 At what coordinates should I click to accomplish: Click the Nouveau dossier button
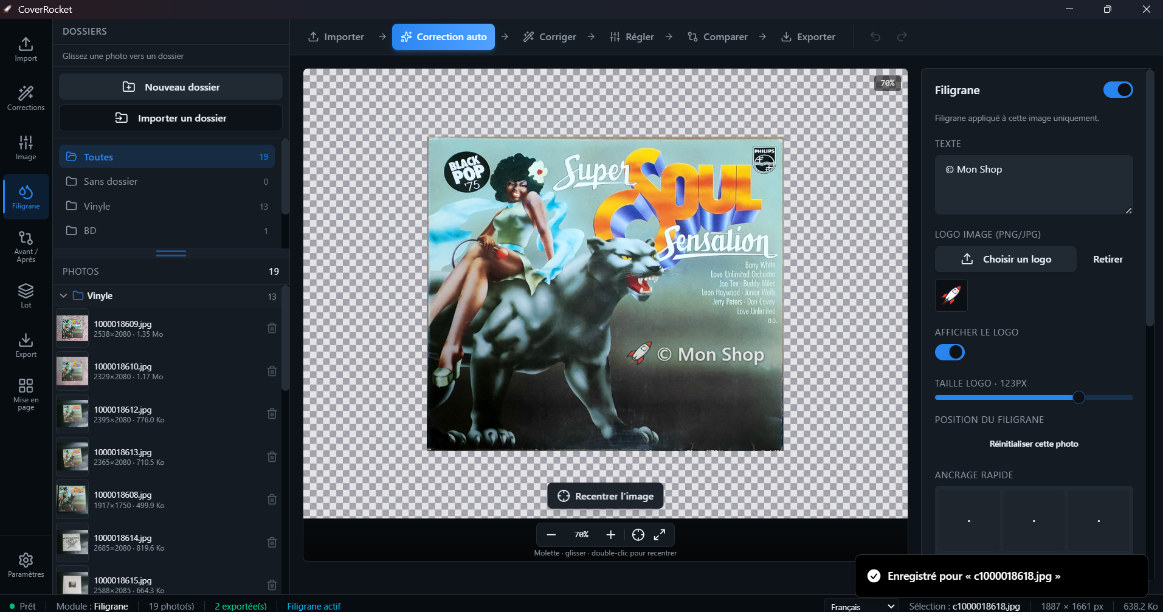[171, 87]
